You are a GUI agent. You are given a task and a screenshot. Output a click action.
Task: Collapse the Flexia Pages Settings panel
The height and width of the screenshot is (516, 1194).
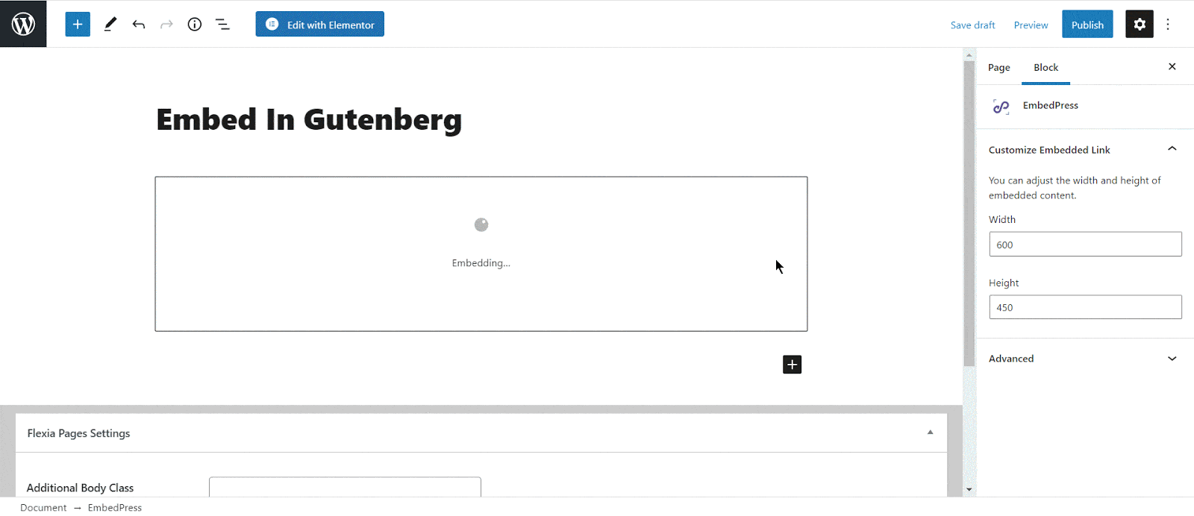[930, 432]
